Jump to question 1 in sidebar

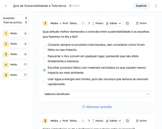coord(15,33)
